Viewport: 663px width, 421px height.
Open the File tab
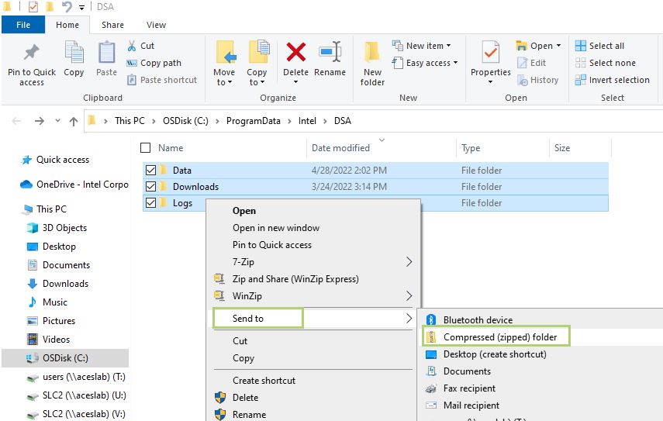(x=23, y=25)
